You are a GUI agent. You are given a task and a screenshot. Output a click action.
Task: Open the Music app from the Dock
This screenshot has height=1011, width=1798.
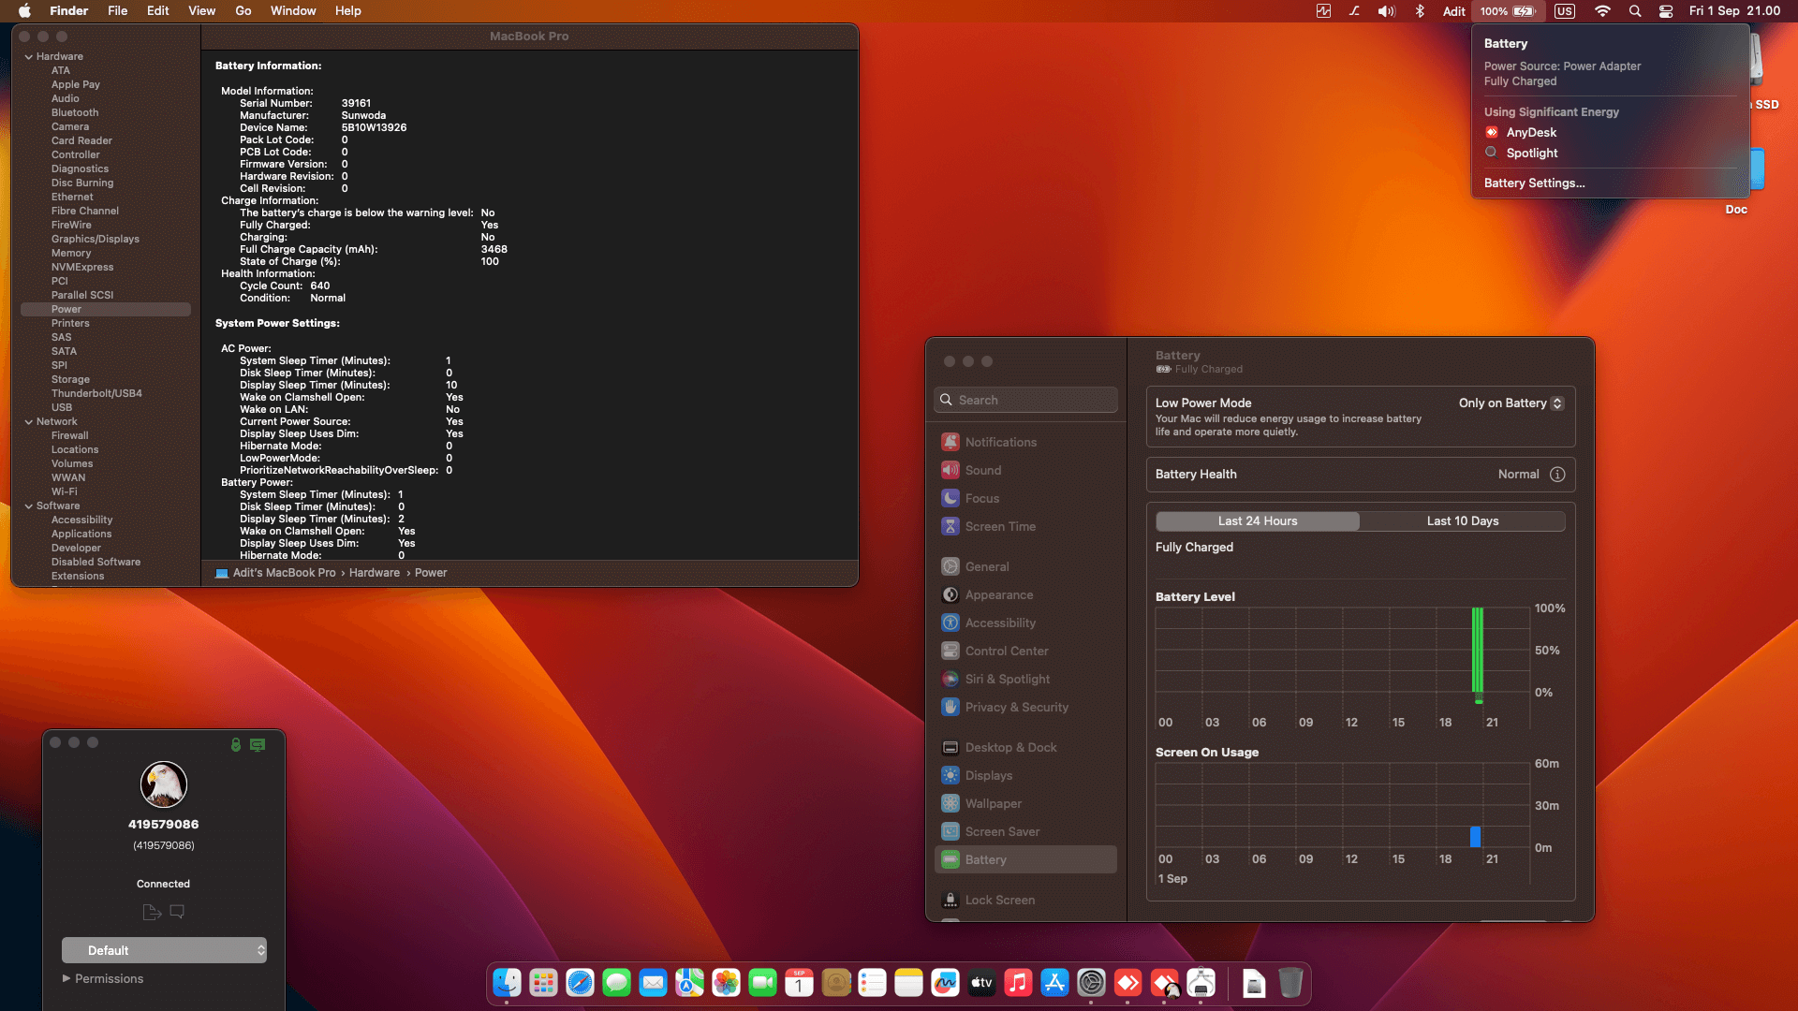click(x=1018, y=983)
